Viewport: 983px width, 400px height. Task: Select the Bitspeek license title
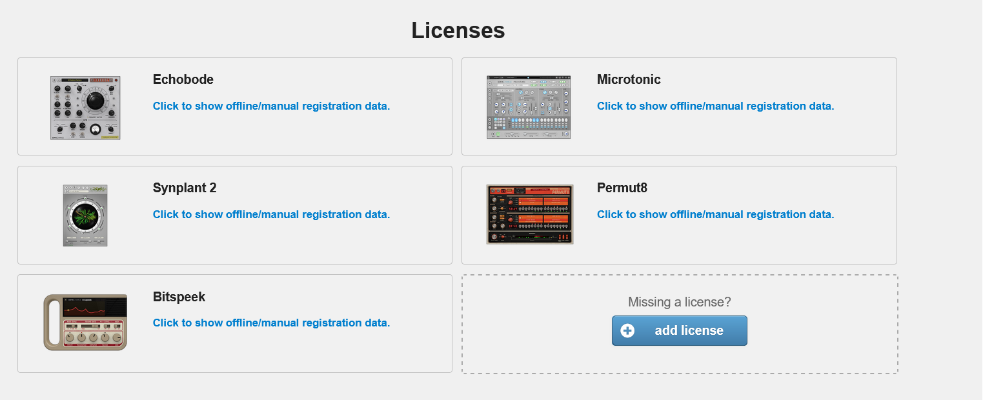179,297
